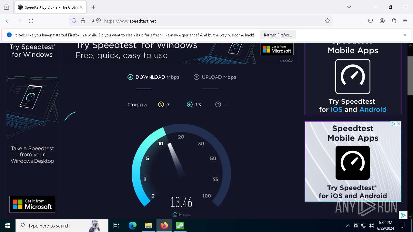Image resolution: width=413 pixels, height=232 pixels.
Task: Open site permissions icon in address bar
Action: pyautogui.click(x=92, y=21)
